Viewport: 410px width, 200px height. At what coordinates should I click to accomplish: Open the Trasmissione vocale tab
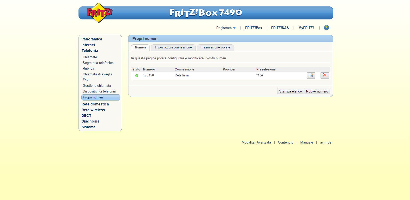click(215, 48)
